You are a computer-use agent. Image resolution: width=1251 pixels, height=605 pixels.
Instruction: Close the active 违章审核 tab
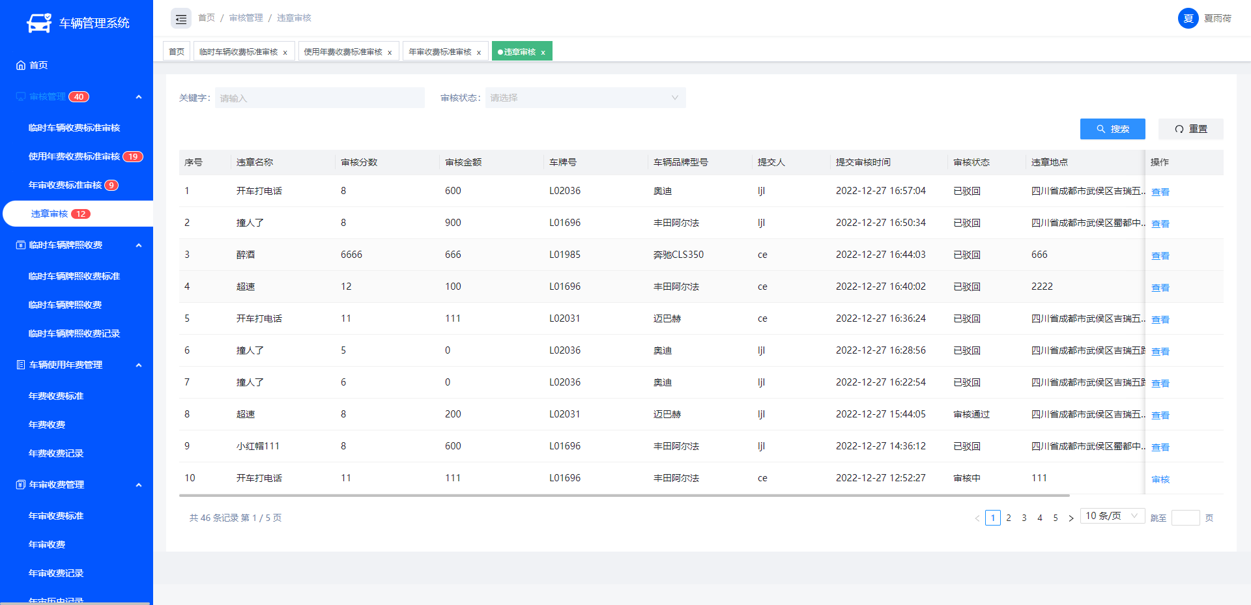[543, 53]
